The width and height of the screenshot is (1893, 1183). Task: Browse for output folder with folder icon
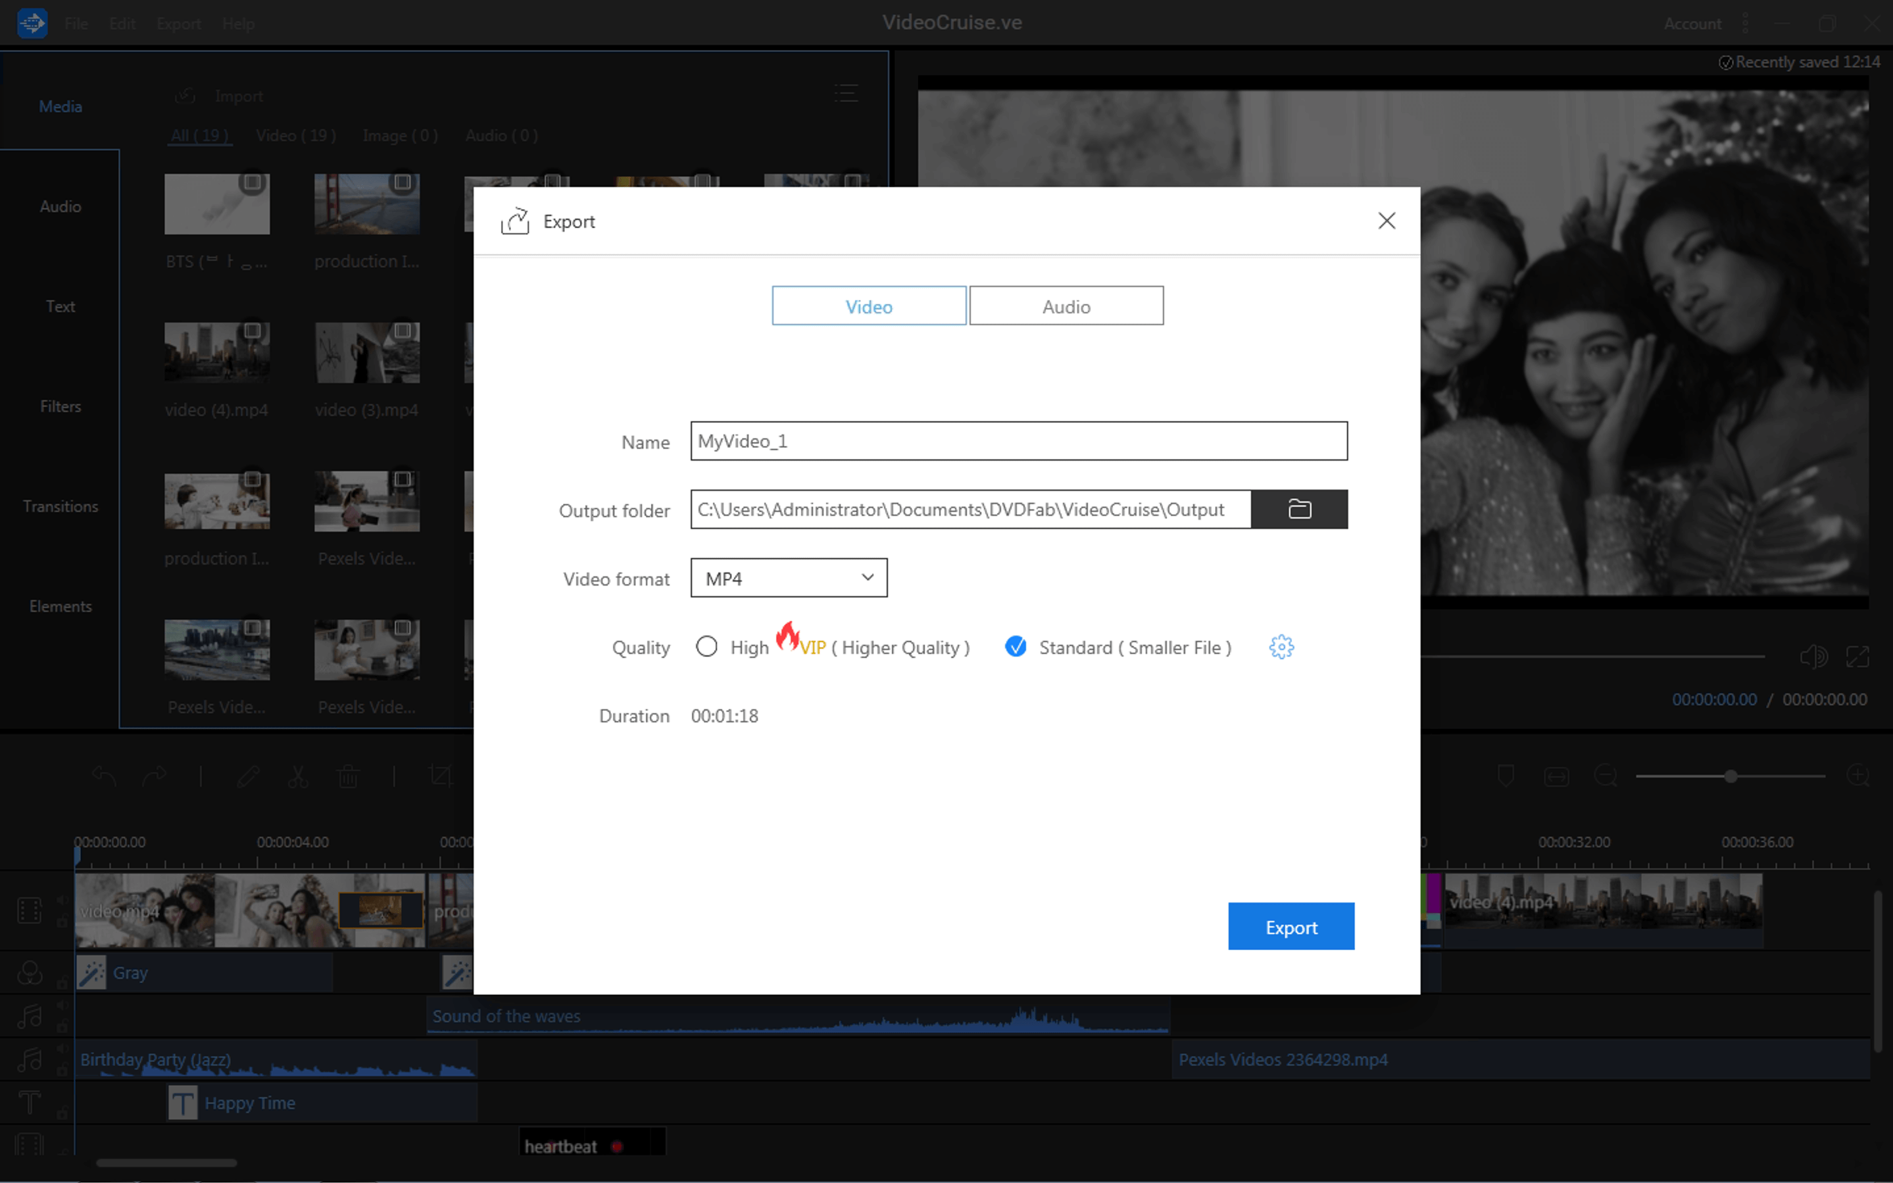click(1299, 509)
